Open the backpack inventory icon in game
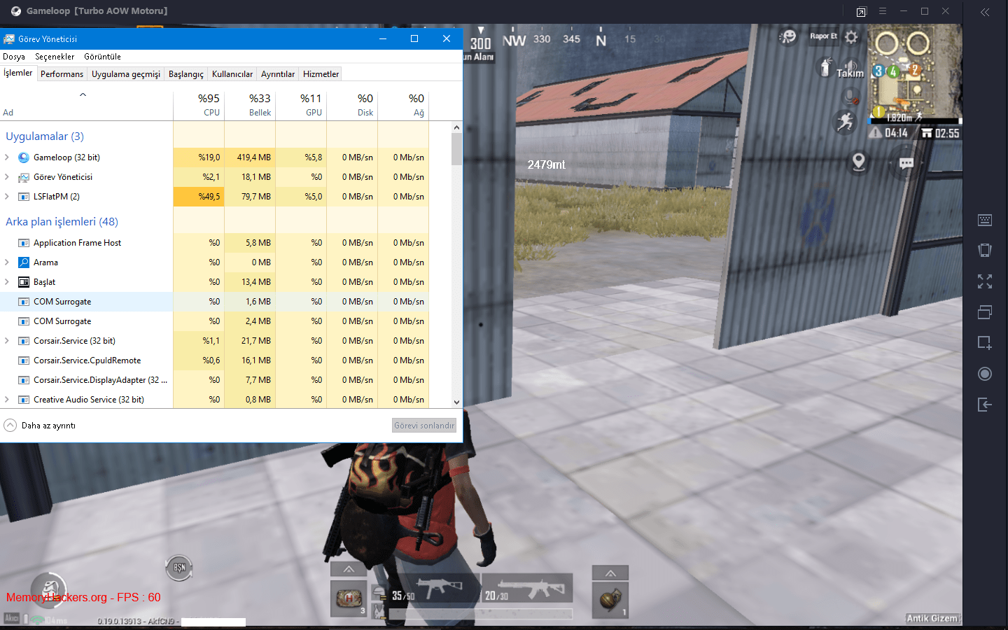 point(349,598)
